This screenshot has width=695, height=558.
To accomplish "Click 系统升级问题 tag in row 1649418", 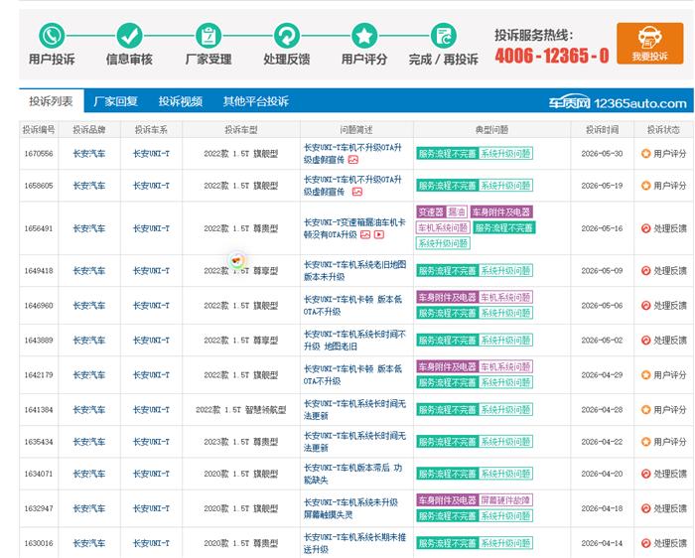I will click(505, 270).
